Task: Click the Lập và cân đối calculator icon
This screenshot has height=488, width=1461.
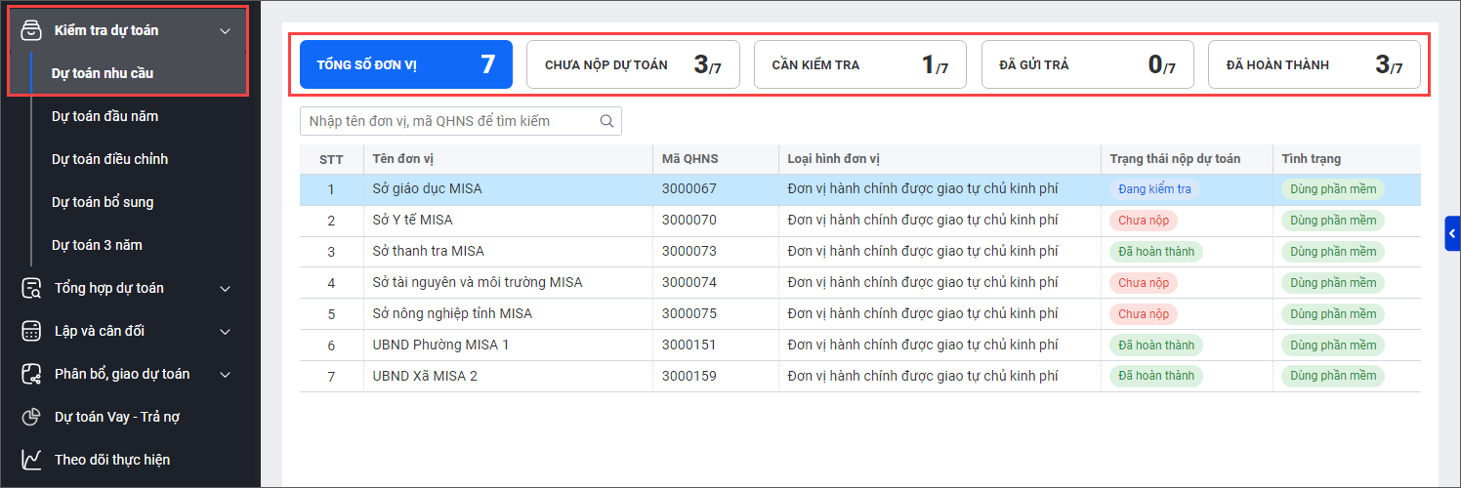Action: pyautogui.click(x=31, y=331)
